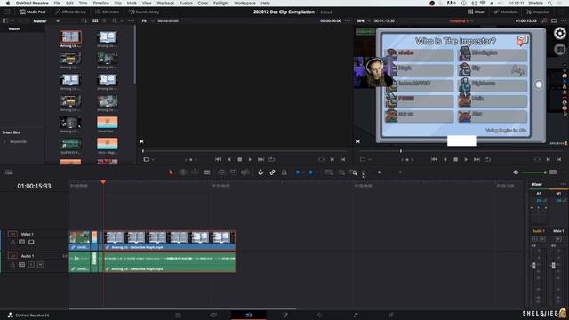Click the Overwrite Clip toolbar icon

tap(233, 172)
